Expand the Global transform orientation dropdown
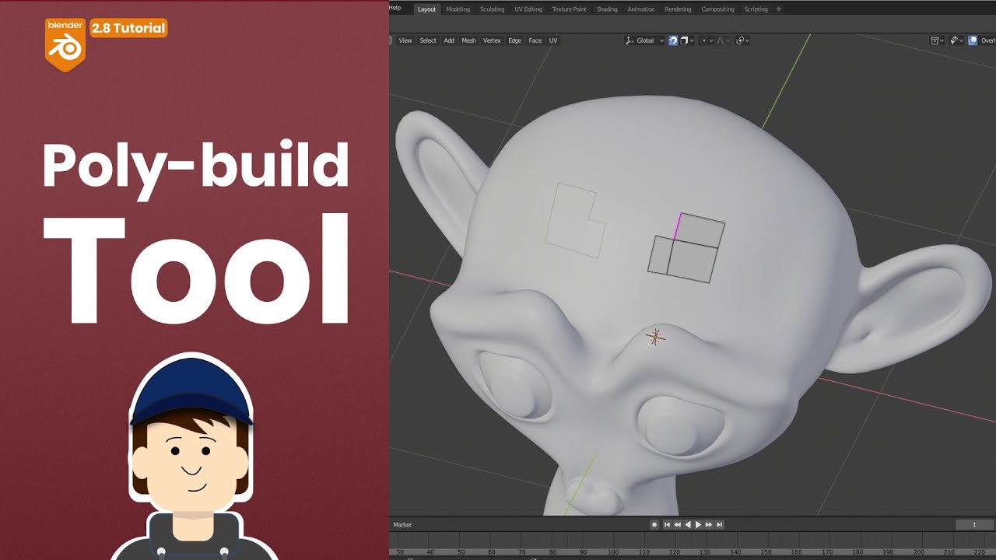996x560 pixels. coord(645,40)
